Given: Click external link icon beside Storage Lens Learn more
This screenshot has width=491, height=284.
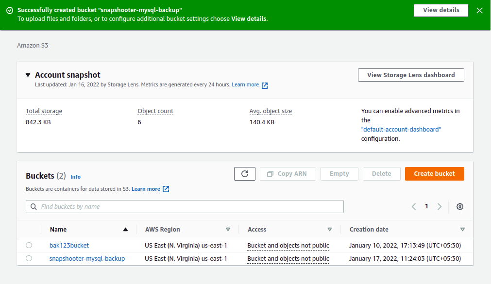Looking at the screenshot, I should (x=265, y=85).
